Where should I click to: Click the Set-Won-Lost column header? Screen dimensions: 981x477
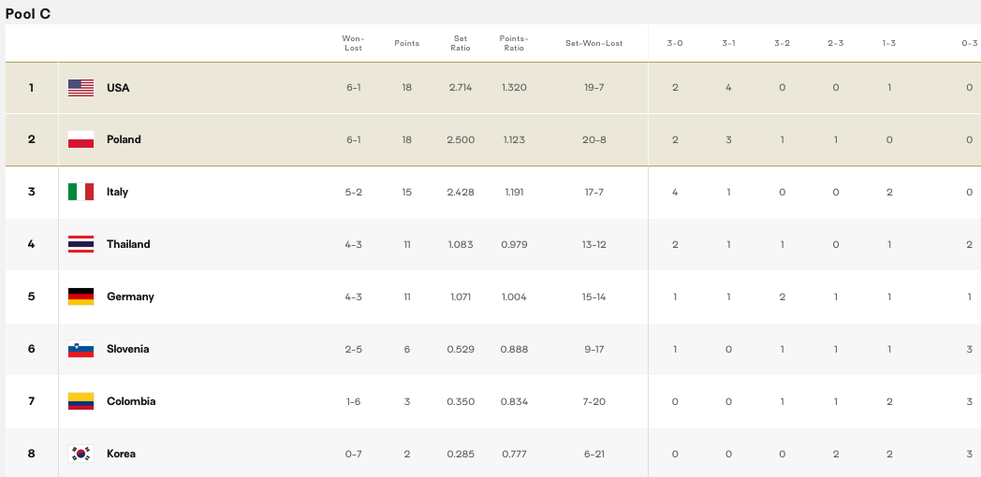click(593, 43)
